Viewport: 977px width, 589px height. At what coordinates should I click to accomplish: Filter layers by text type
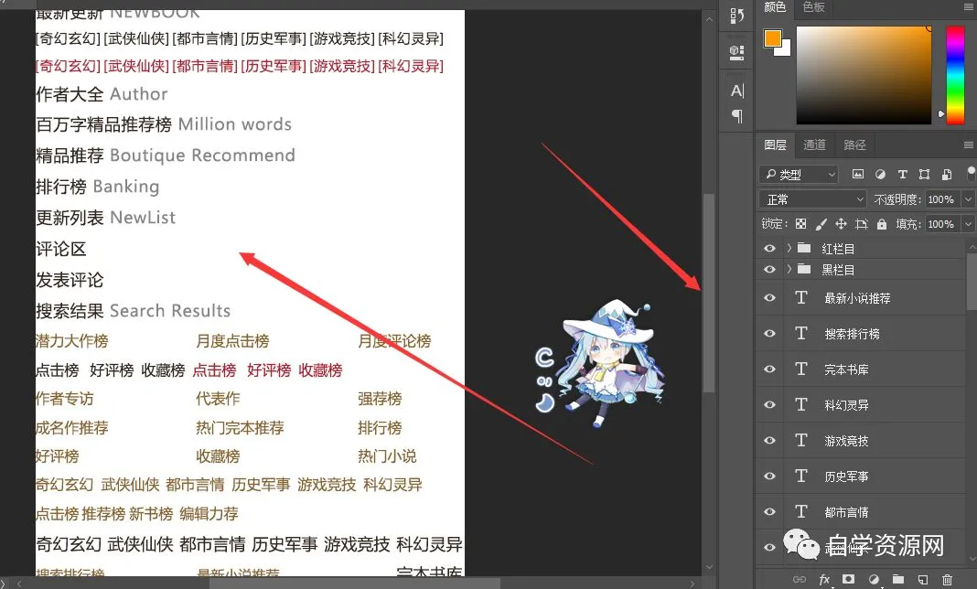902,175
